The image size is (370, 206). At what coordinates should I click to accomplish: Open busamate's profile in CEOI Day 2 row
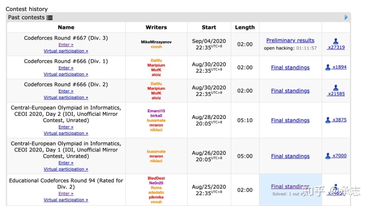coord(156,121)
